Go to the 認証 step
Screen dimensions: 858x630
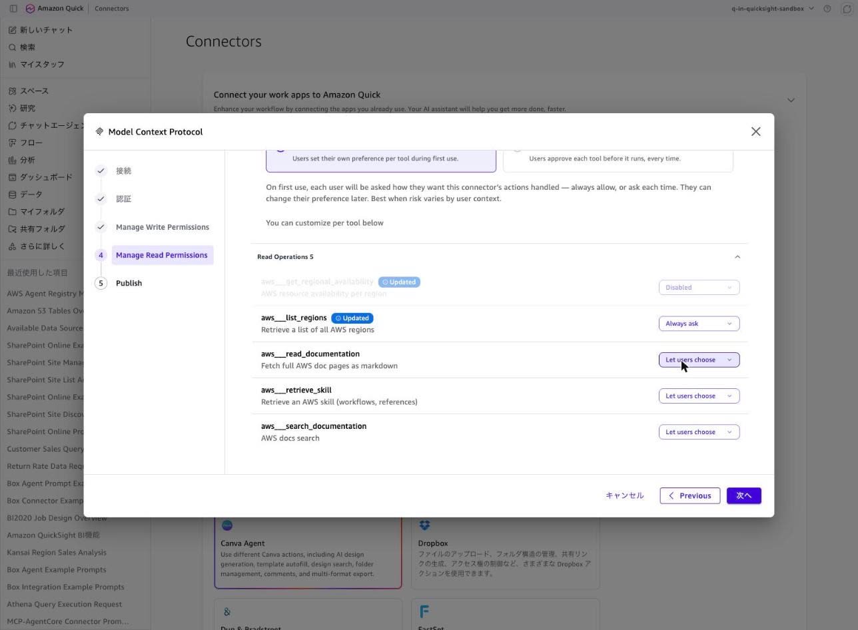(124, 199)
